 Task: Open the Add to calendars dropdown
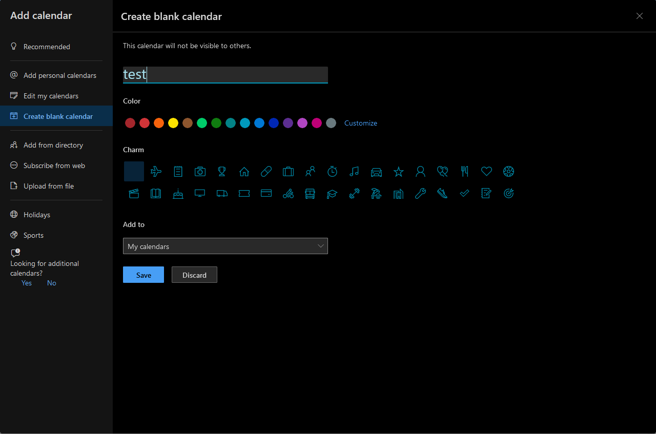coord(225,246)
